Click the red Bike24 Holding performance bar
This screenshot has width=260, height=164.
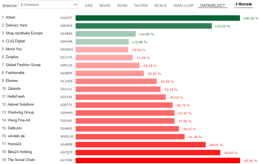click(148, 153)
